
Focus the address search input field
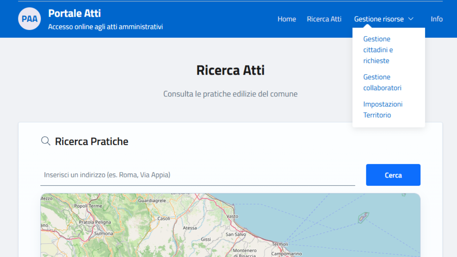[198, 175]
